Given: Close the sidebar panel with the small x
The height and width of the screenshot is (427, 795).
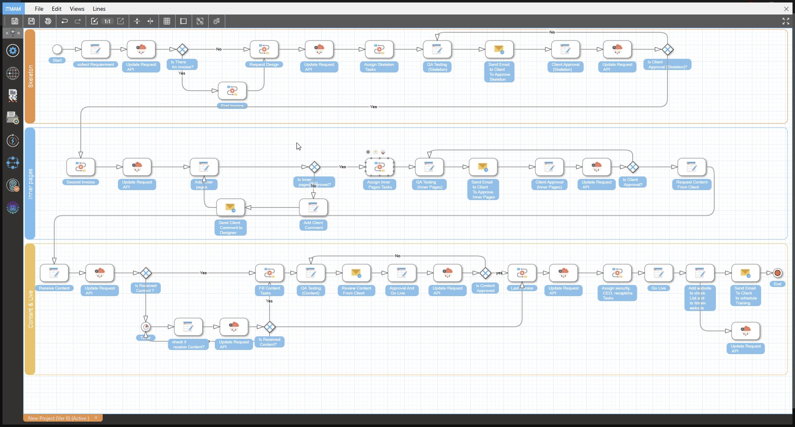Looking at the screenshot, I should pos(7,33).
